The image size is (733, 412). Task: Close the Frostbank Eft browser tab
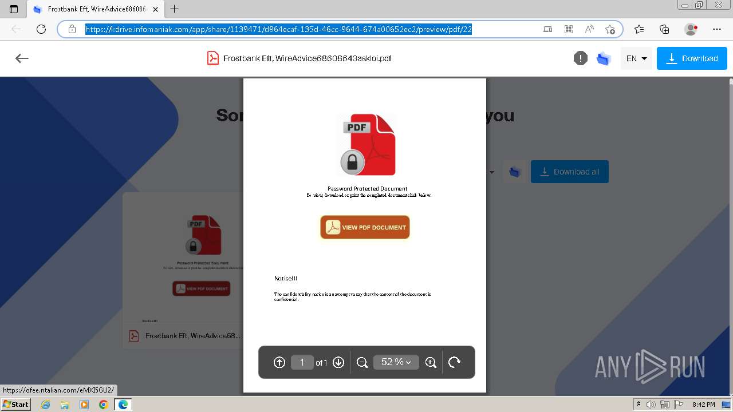click(x=156, y=9)
